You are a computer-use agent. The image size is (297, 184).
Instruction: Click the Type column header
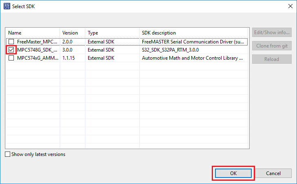pyautogui.click(x=112, y=32)
